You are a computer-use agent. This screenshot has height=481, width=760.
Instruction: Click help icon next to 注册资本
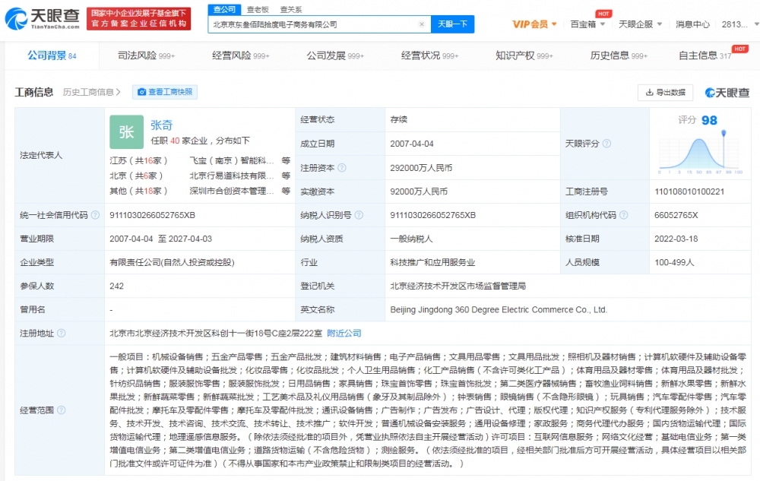(x=342, y=168)
